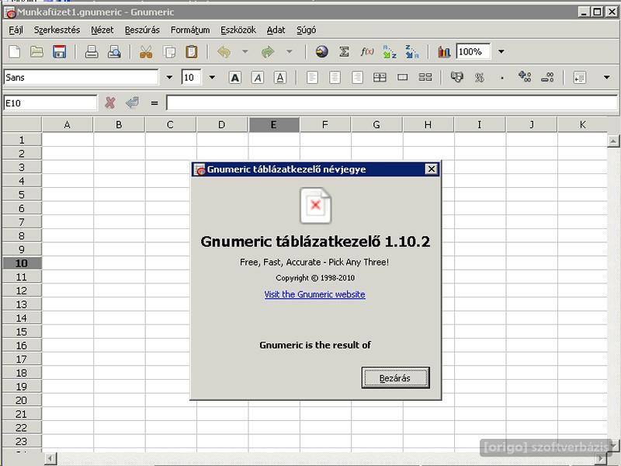The height and width of the screenshot is (466, 621).
Task: Accept cell entry with the enter arrow icon
Action: point(132,103)
